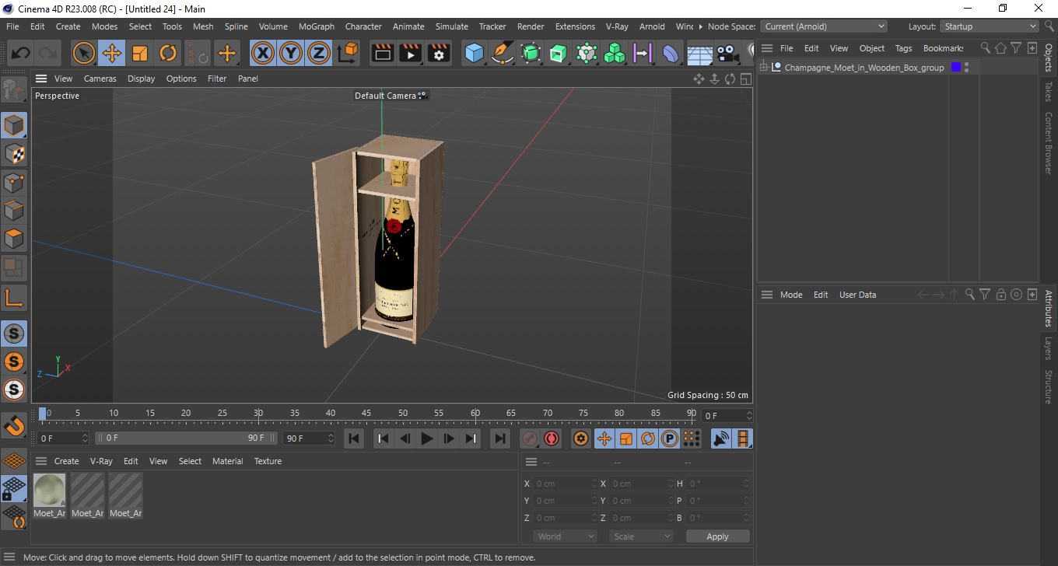Image resolution: width=1058 pixels, height=566 pixels.
Task: Open the viewport Cameras menu
Action: [100, 79]
